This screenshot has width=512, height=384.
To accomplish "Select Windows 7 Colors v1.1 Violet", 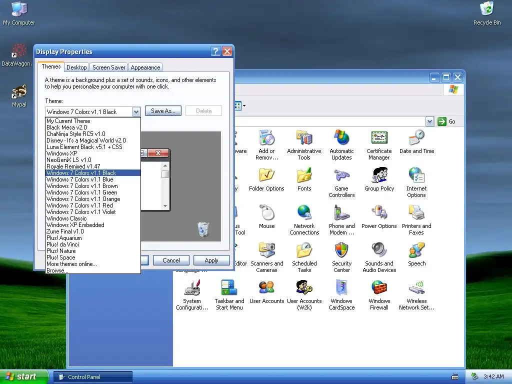I will [93, 212].
